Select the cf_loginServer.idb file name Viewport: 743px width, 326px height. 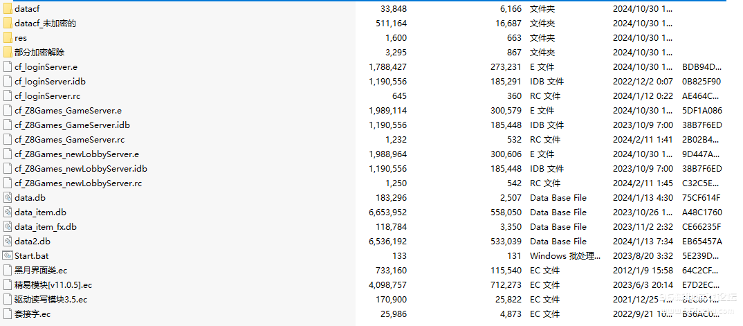click(50, 82)
